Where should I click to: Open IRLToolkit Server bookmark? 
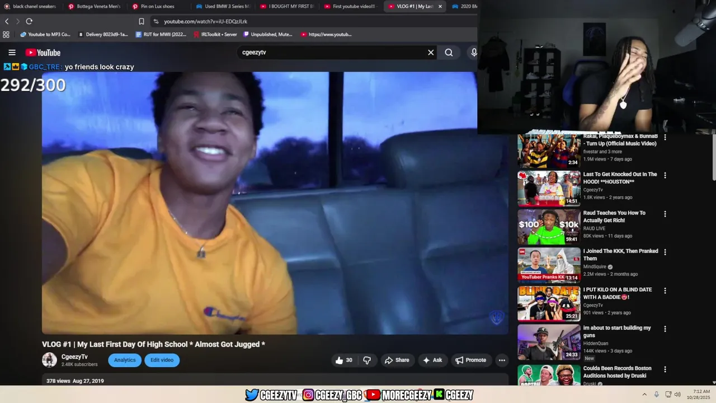215,34
